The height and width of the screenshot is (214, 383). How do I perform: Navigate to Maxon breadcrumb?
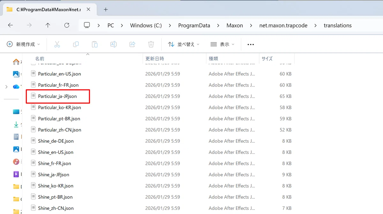click(235, 25)
